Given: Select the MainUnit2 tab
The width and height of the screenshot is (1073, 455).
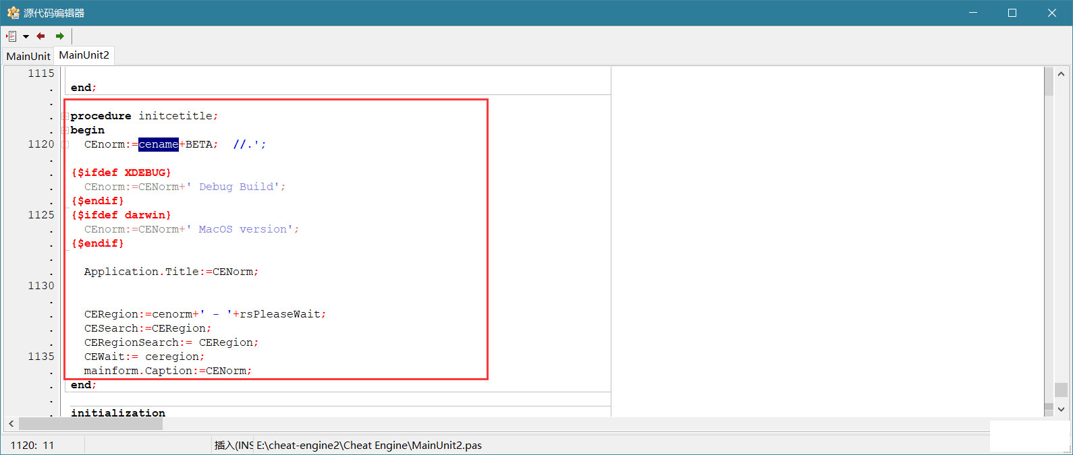Looking at the screenshot, I should point(84,55).
